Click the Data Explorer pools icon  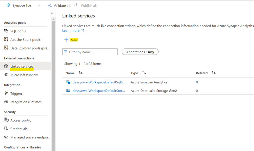(6, 48)
